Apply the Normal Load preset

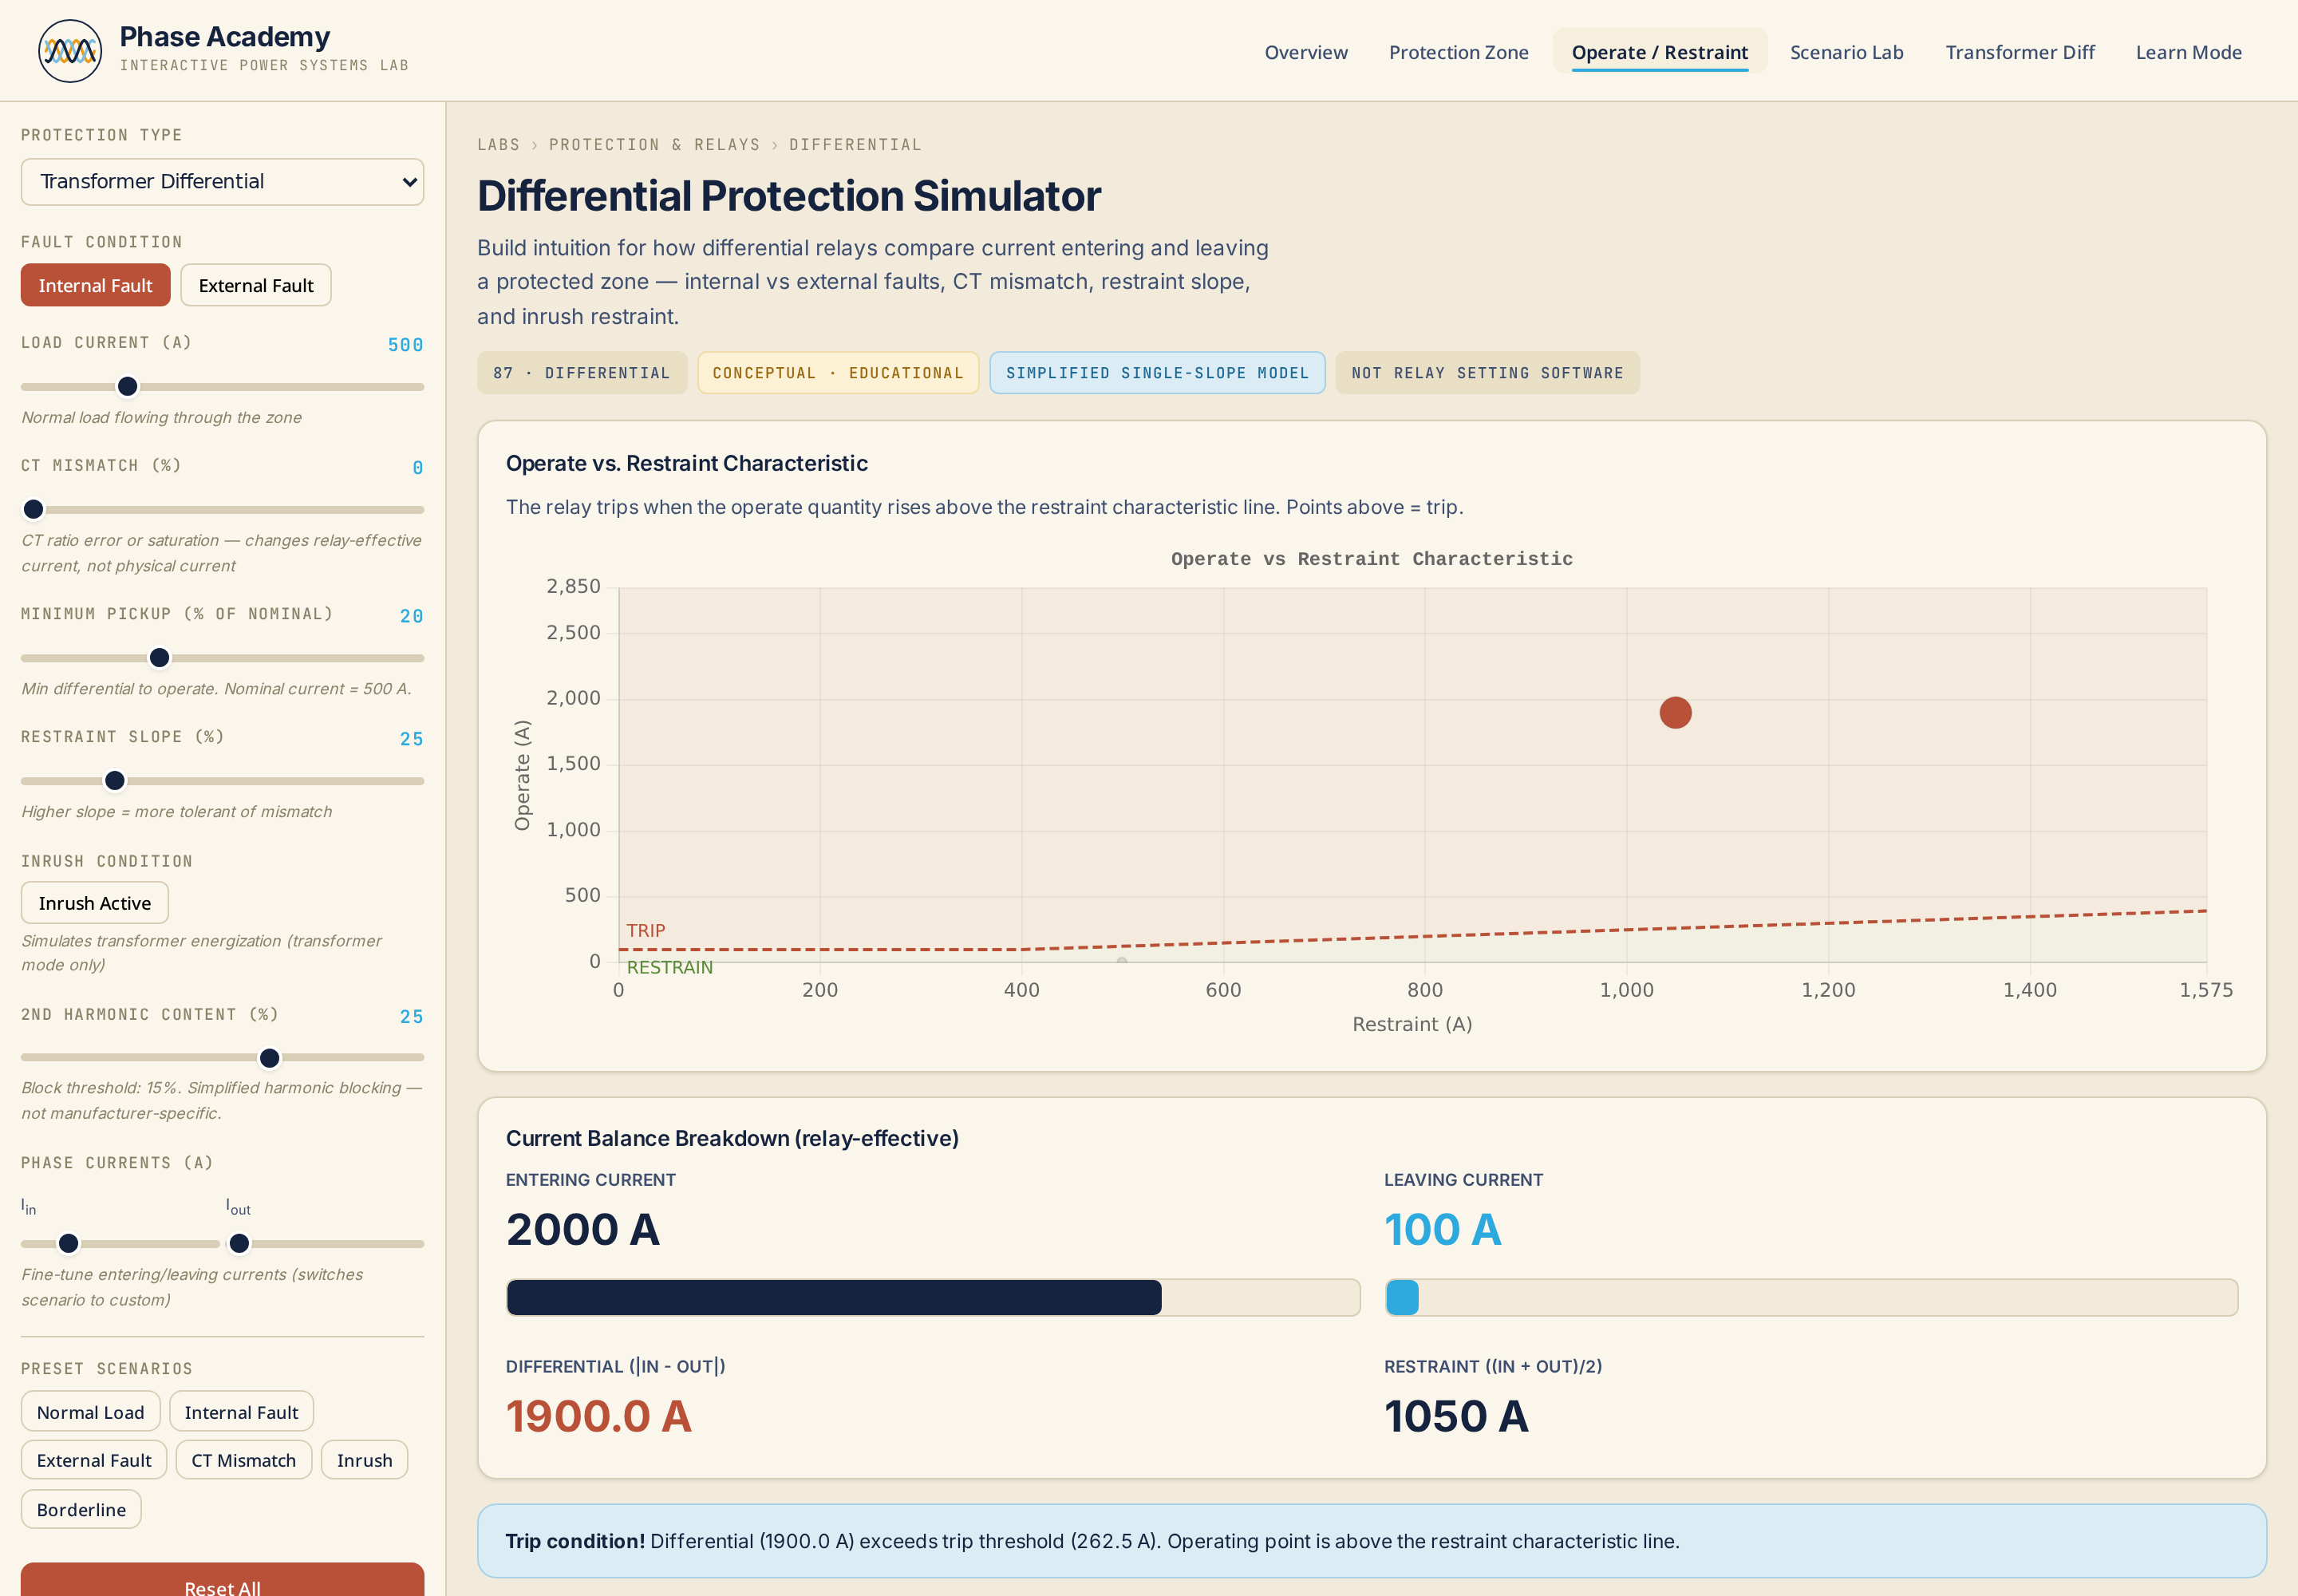[90, 1412]
